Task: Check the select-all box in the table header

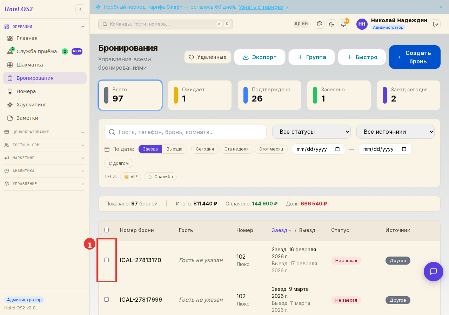Action: point(106,230)
